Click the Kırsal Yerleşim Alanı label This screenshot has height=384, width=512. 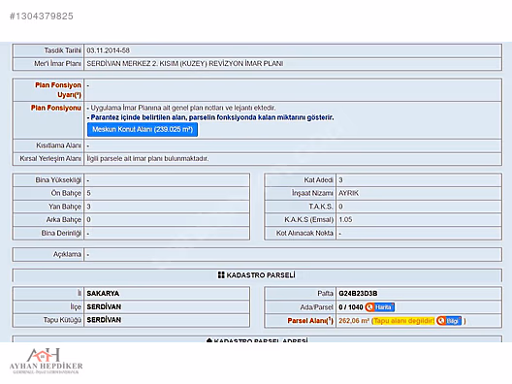click(50, 159)
